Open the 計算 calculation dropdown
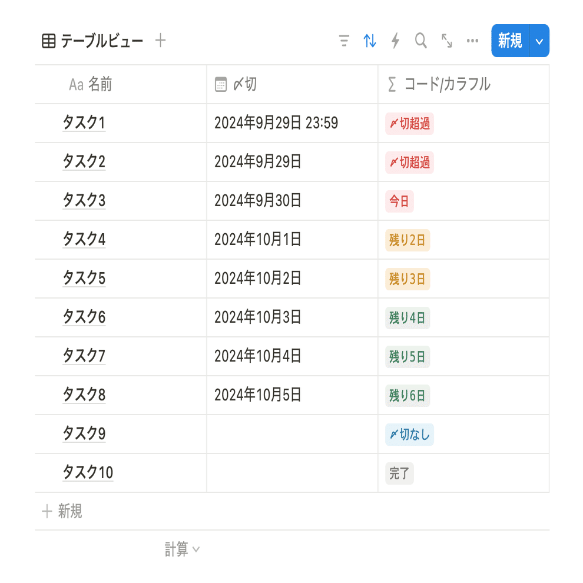 click(x=182, y=549)
